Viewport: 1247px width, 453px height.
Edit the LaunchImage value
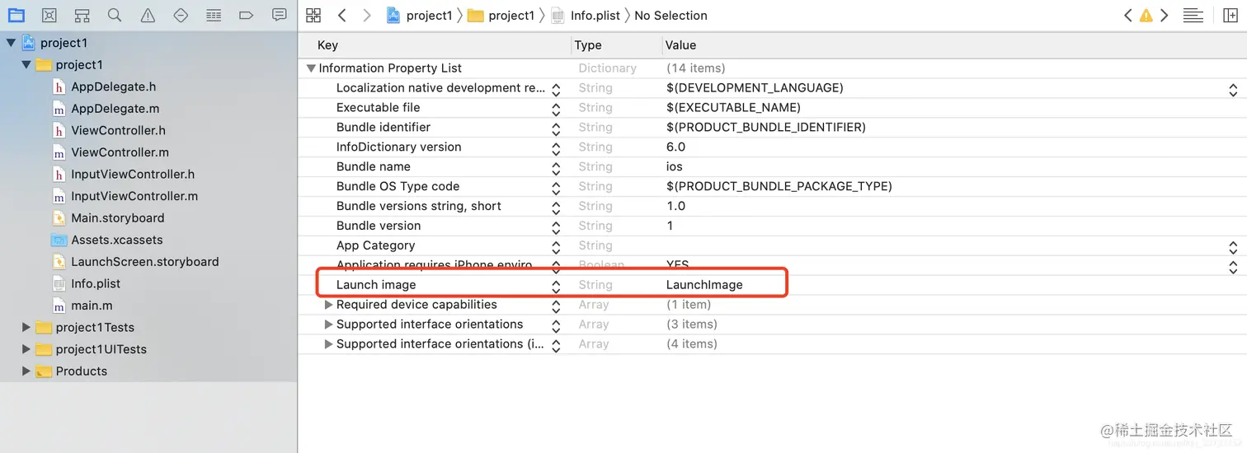(x=704, y=285)
